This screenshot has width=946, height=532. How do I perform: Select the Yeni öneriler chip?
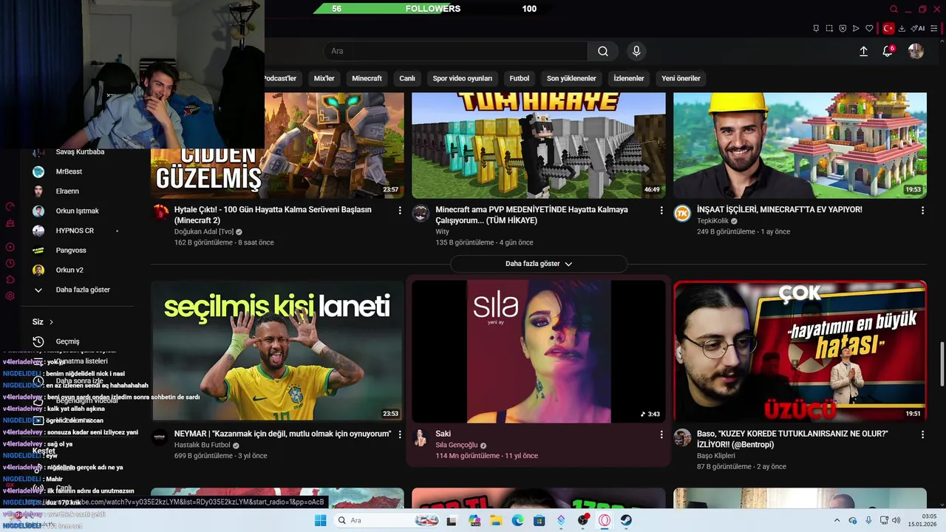(x=681, y=78)
